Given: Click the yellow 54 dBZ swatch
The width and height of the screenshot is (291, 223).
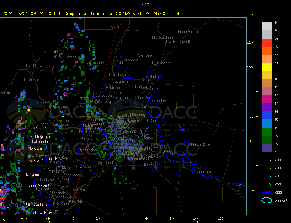Looking at the screenshot, I should (266, 67).
